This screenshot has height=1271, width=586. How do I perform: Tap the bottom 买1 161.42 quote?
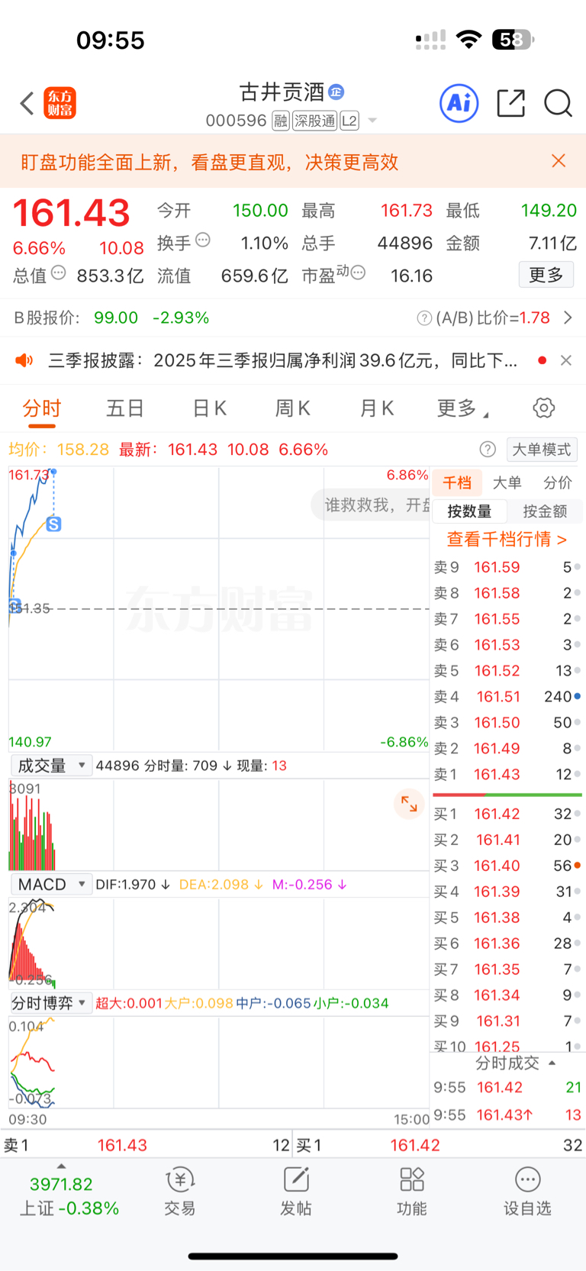(439, 1145)
